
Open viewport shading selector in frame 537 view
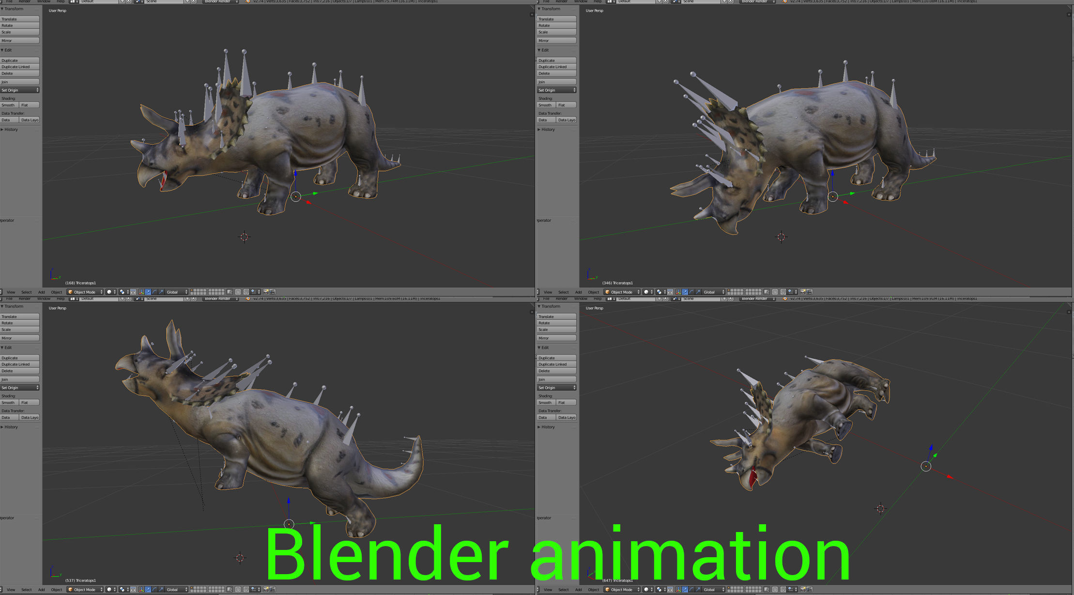pyautogui.click(x=111, y=589)
